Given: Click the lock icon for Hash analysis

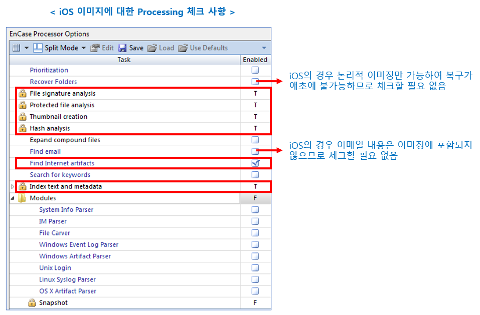Looking at the screenshot, I should pyautogui.click(x=23, y=128).
